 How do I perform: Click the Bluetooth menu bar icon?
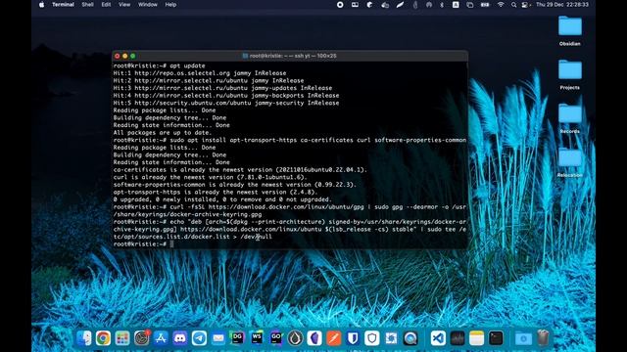tap(442, 5)
